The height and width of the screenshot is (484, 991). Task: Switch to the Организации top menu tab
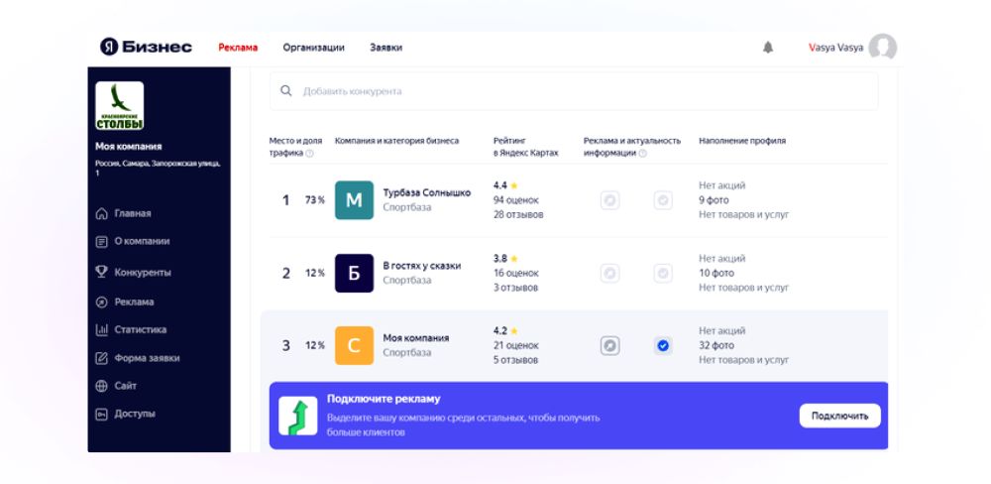point(313,48)
